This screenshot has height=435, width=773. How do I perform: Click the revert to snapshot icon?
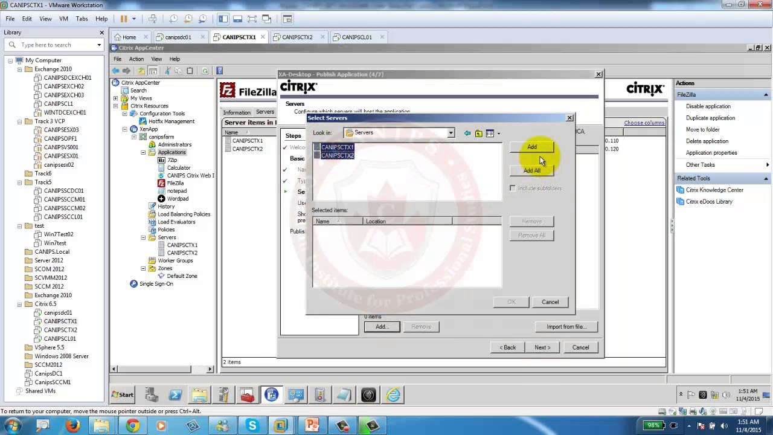[188, 19]
